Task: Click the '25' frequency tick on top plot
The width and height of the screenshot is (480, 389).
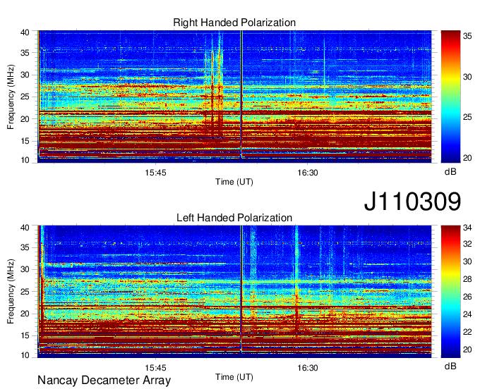Action: click(25, 97)
